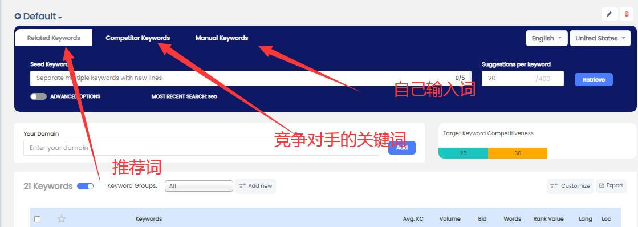Focus the Suggestions per keyword field

pos(522,78)
